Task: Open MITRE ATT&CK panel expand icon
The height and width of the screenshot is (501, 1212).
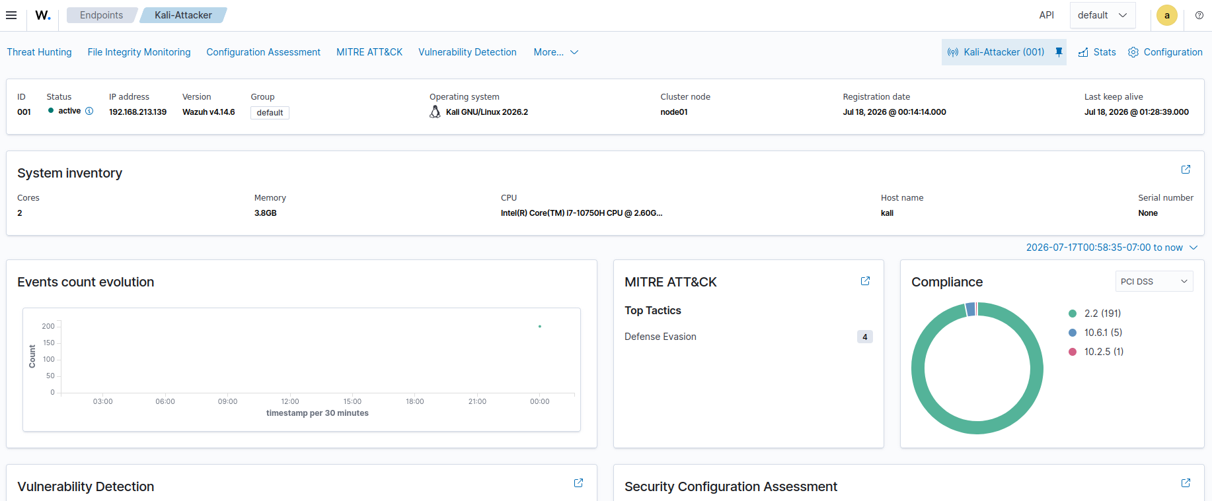Action: pos(865,281)
